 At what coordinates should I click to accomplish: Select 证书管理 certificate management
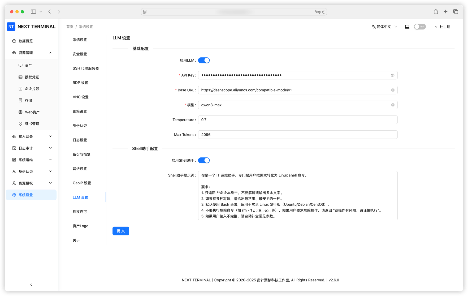tap(32, 123)
